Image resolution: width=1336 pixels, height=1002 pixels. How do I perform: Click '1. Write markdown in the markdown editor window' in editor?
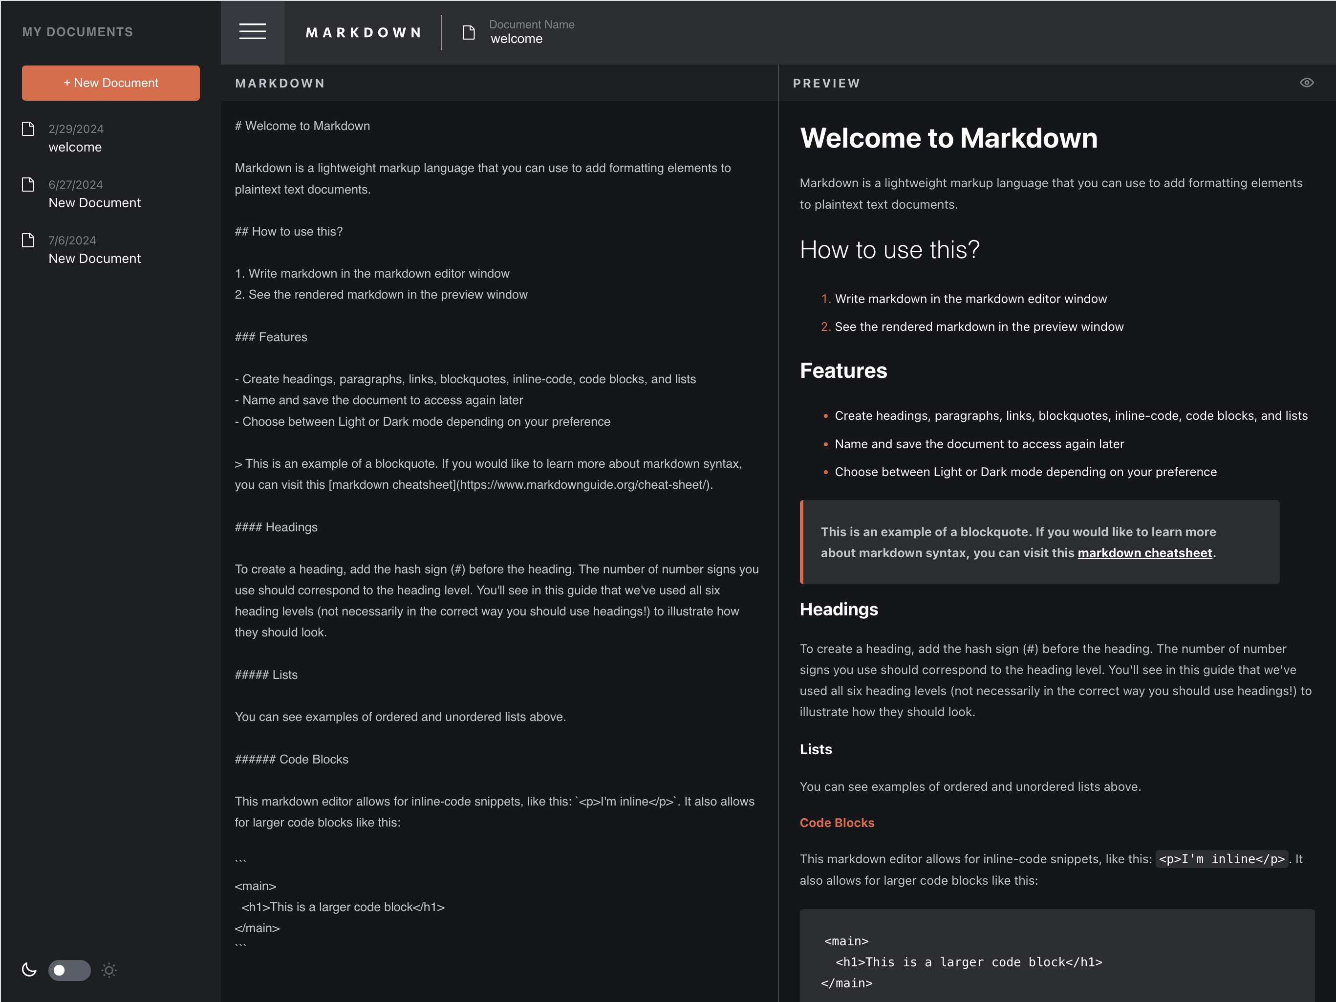372,273
